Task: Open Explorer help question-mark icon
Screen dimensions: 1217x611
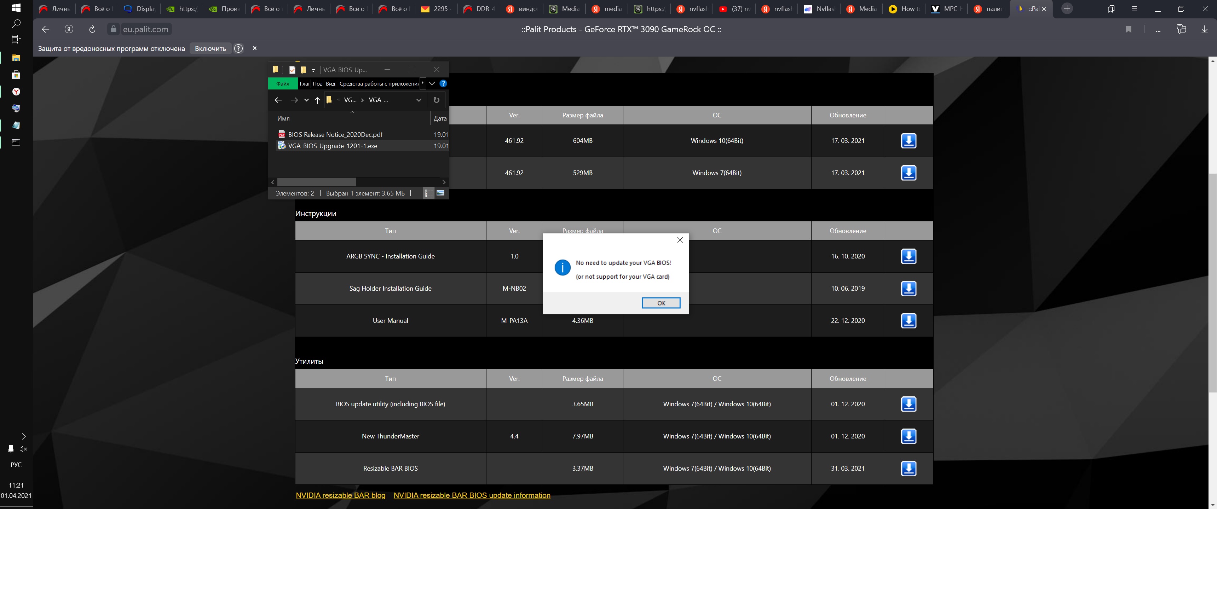Action: [443, 83]
